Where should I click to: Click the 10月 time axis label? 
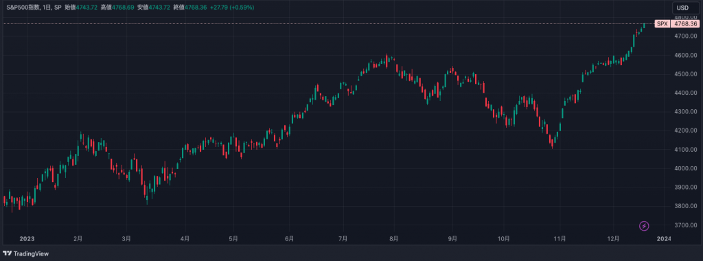click(x=504, y=238)
